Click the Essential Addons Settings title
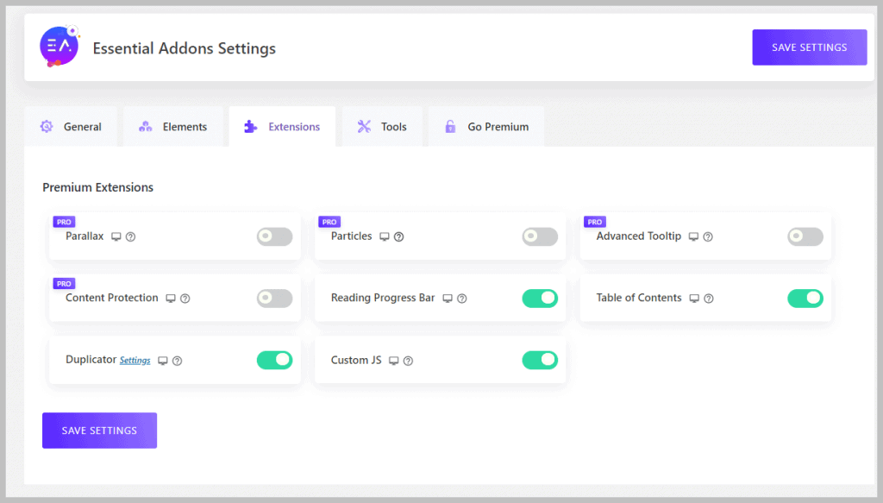The width and height of the screenshot is (883, 503). 185,48
